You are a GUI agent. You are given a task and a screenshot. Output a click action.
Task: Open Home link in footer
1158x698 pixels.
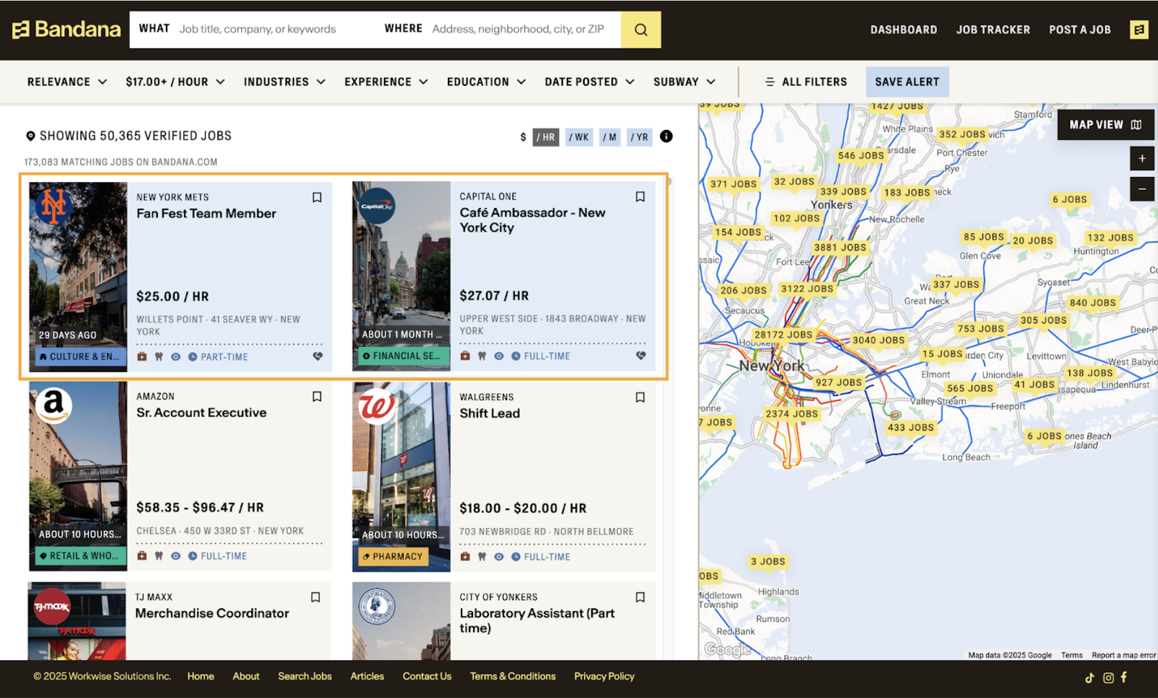pos(201,676)
